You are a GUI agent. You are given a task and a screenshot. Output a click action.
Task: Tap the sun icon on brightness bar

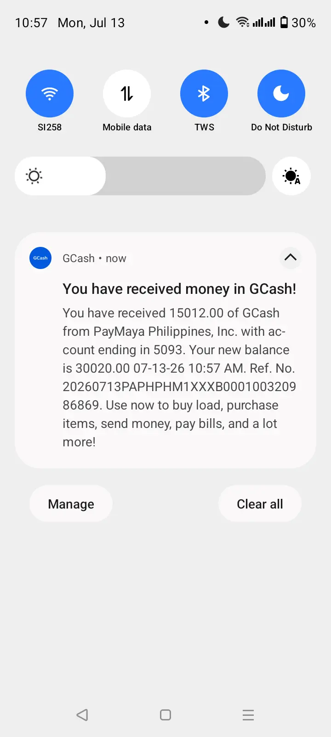coord(34,176)
